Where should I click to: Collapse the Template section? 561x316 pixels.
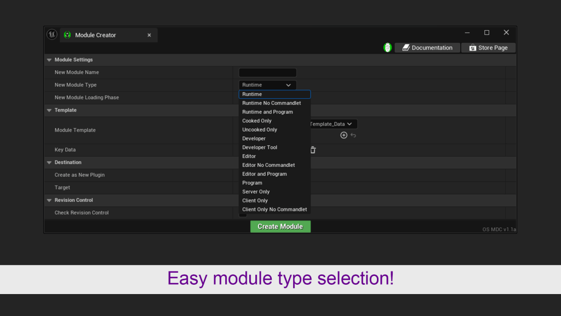coord(49,110)
